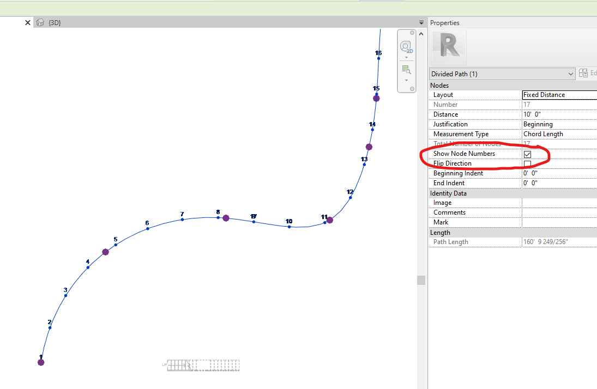597x389 pixels.
Task: Close the navigation bar using its X icon
Action: click(412, 33)
